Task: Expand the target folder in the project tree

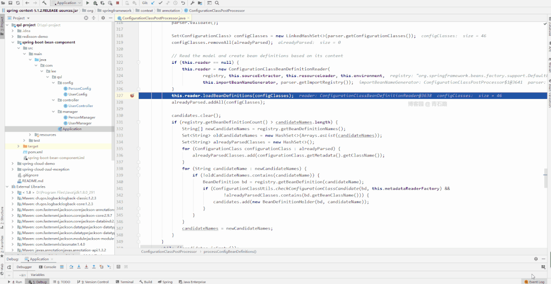Action: [x=19, y=146]
